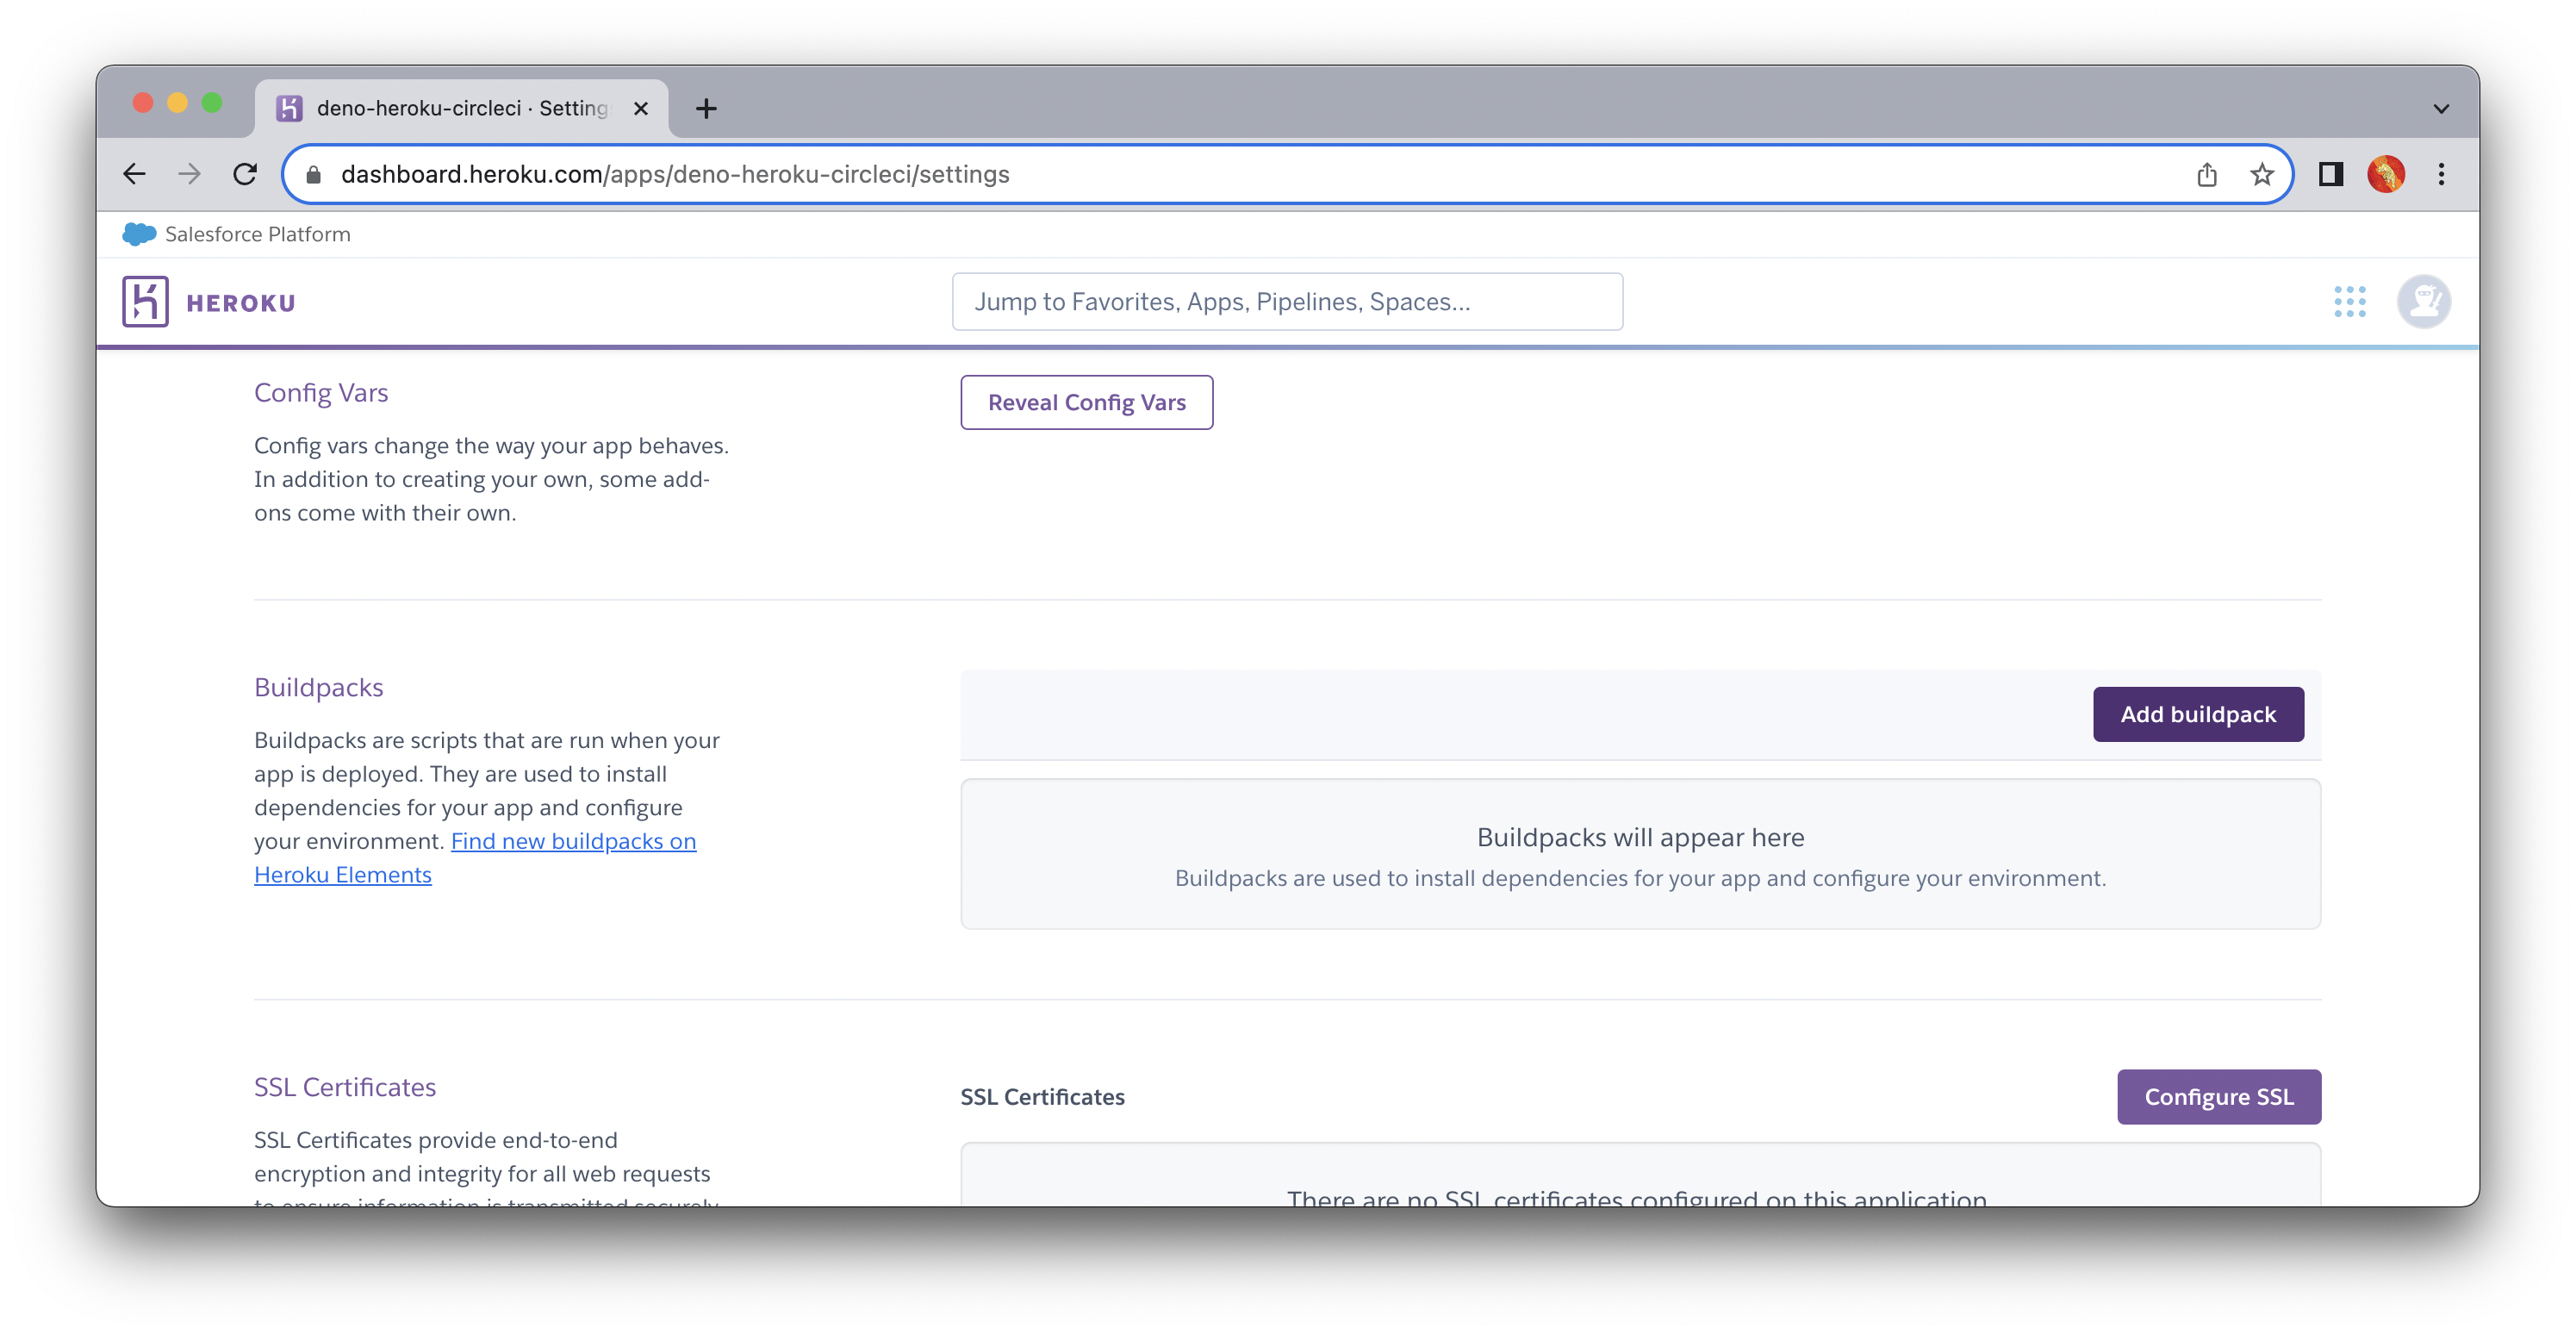Open the Heroku account avatar menu
2576x1334 pixels.
pyautogui.click(x=2423, y=302)
